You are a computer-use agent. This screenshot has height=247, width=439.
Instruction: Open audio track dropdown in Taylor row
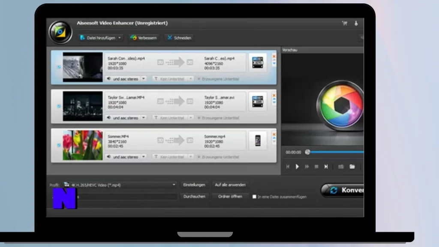(x=143, y=118)
